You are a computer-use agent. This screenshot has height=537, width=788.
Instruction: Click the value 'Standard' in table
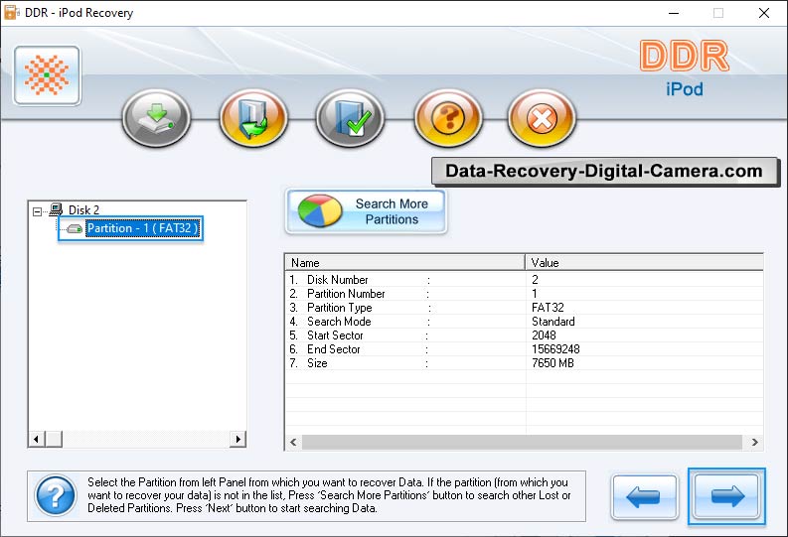(553, 322)
